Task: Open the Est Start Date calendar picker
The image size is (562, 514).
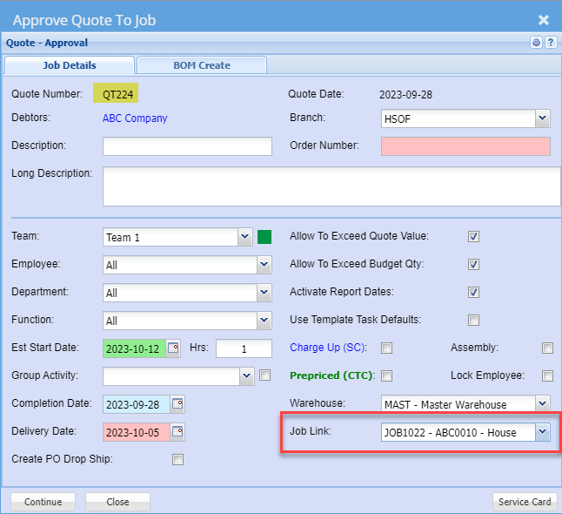Action: pyautogui.click(x=174, y=348)
